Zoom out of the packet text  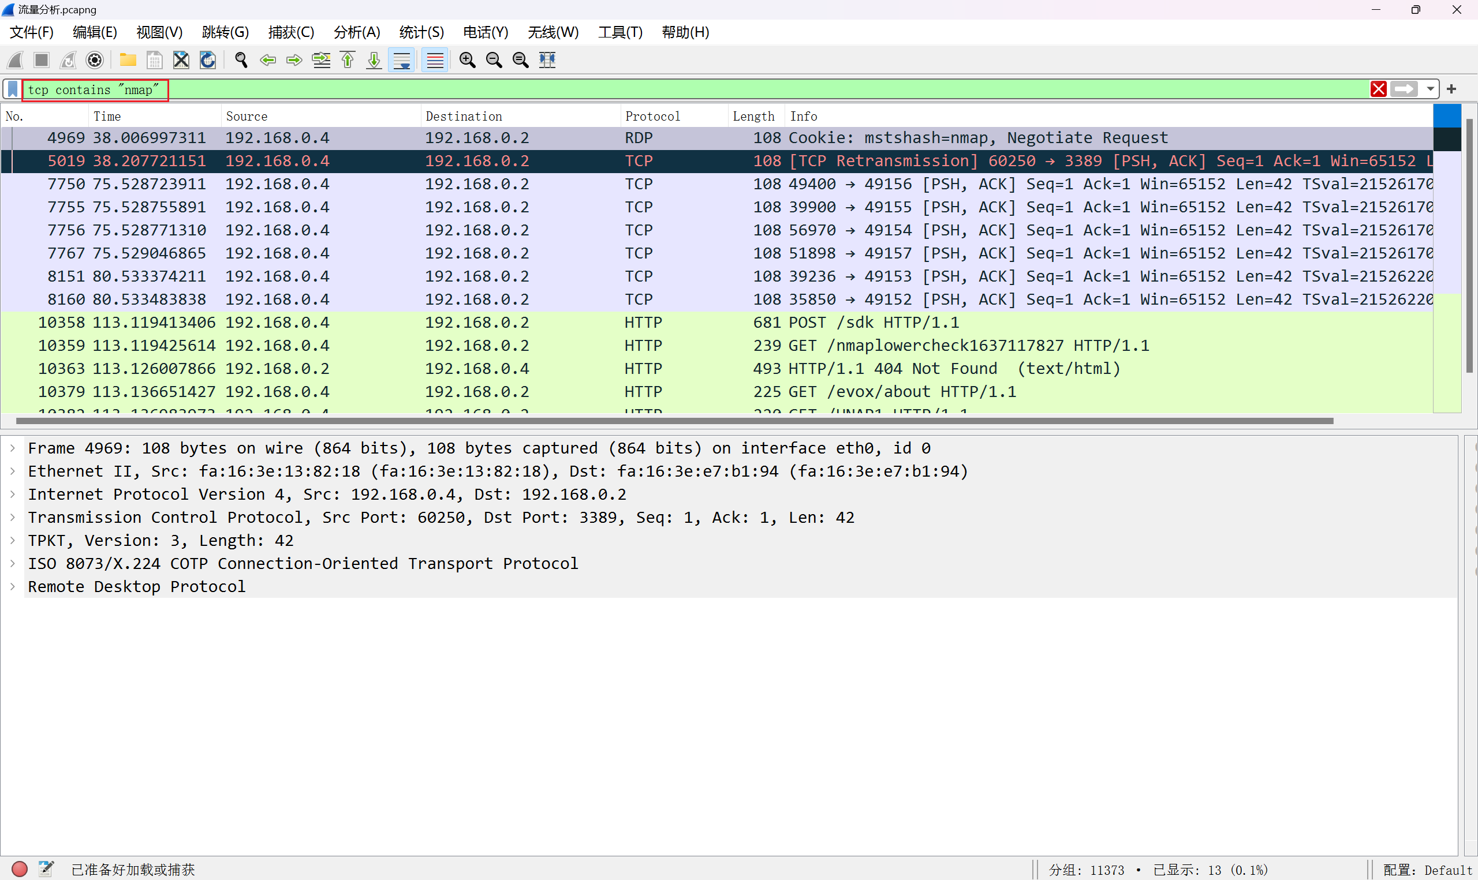pos(494,60)
